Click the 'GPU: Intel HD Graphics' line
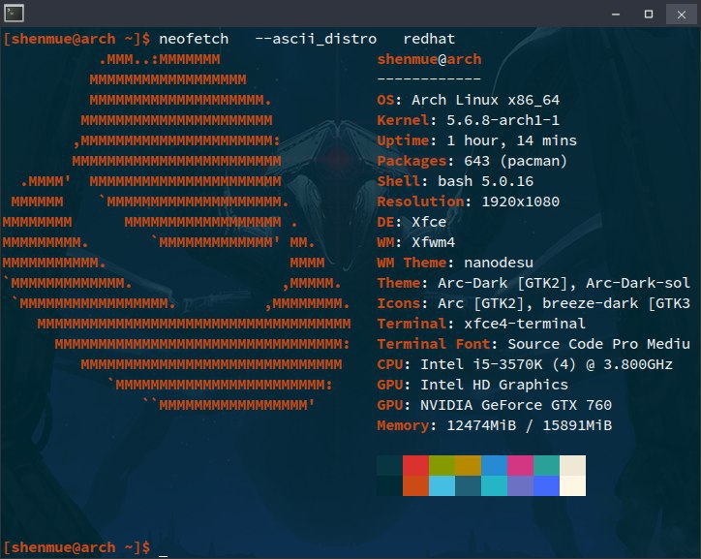Screen dimensions: 701x559 (x=472, y=385)
